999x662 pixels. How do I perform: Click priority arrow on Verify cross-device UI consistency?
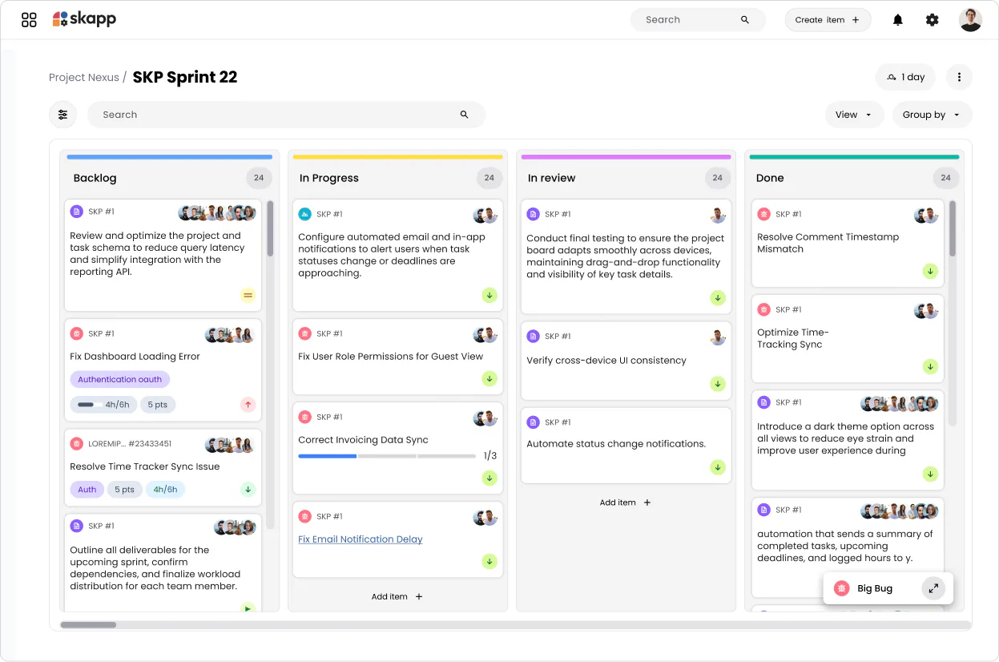(718, 384)
